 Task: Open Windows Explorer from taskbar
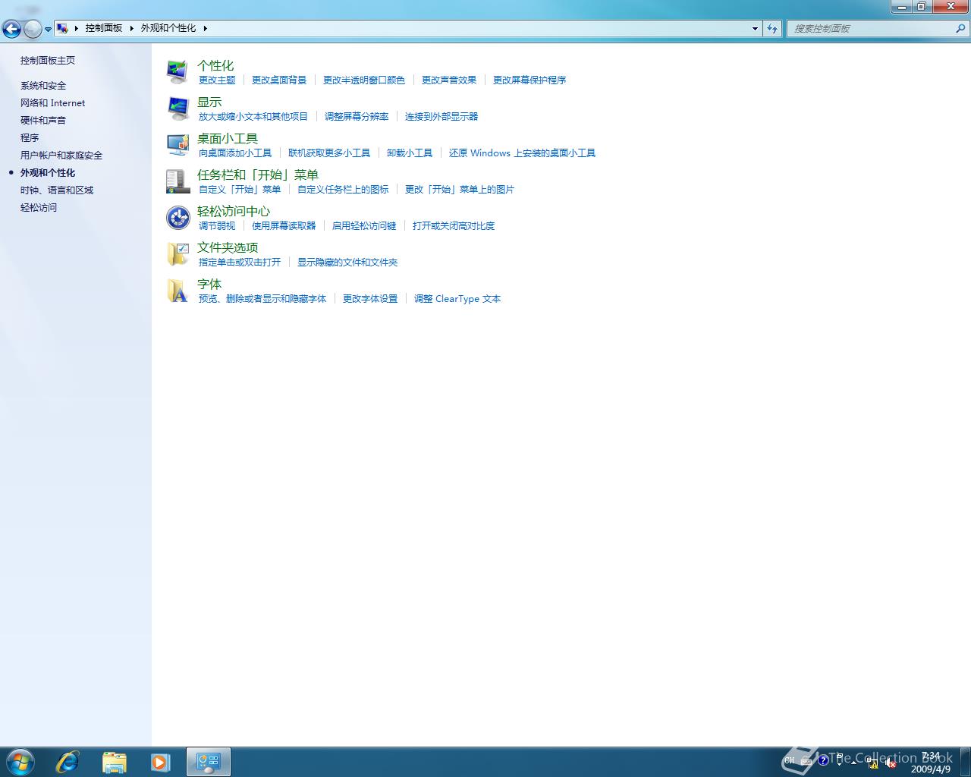(115, 762)
